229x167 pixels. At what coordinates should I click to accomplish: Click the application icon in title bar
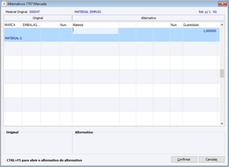[4, 4]
